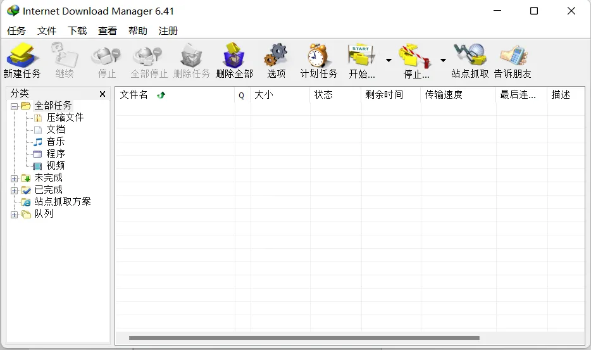Select 站点抓取方案 in the category tree
Screen dimensions: 591x350
point(62,202)
